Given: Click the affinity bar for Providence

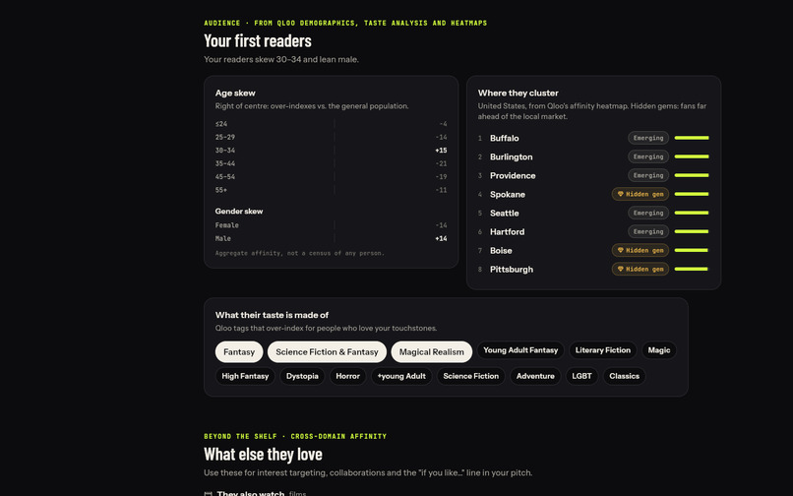Looking at the screenshot, I should (692, 175).
